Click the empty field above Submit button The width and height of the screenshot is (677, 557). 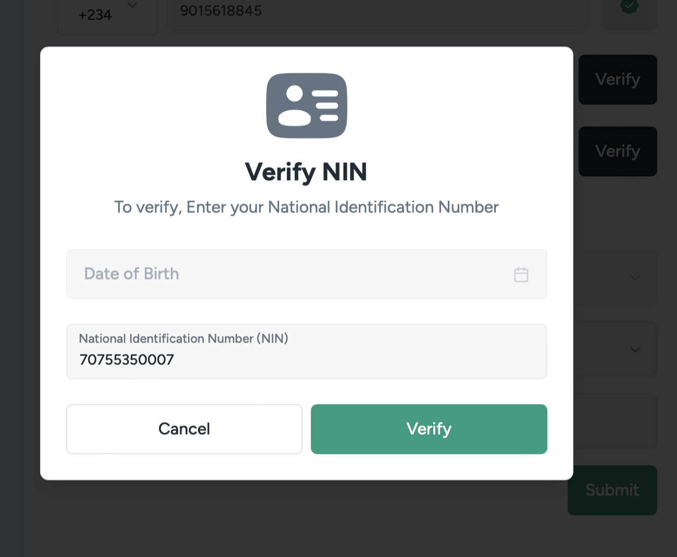pos(615,422)
